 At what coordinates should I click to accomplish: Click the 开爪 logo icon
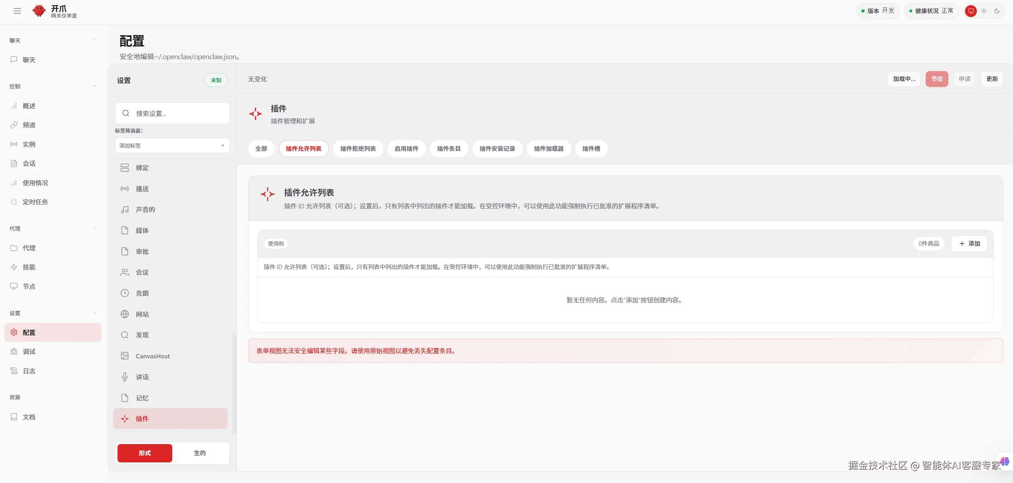click(39, 11)
